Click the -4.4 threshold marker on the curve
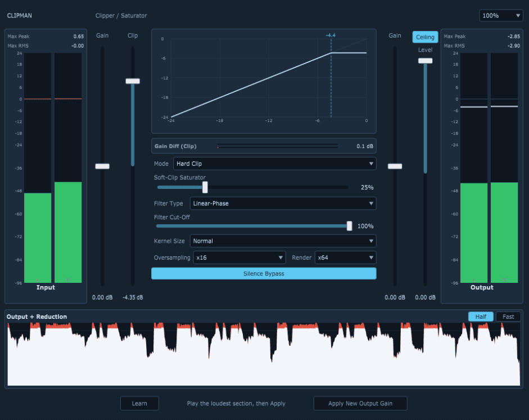Screen dimensions: 529x420 pyautogui.click(x=331, y=35)
